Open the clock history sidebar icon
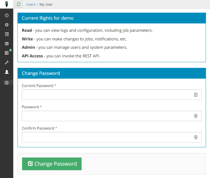Screen dimensions: 210x178 coord(7,15)
